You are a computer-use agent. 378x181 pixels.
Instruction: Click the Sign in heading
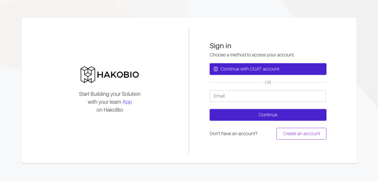220,46
